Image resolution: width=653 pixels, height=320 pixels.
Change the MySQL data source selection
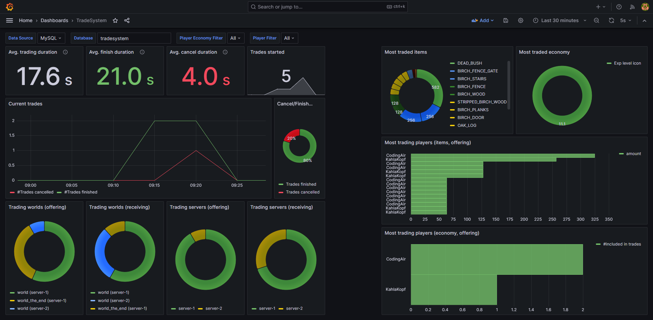coord(51,38)
